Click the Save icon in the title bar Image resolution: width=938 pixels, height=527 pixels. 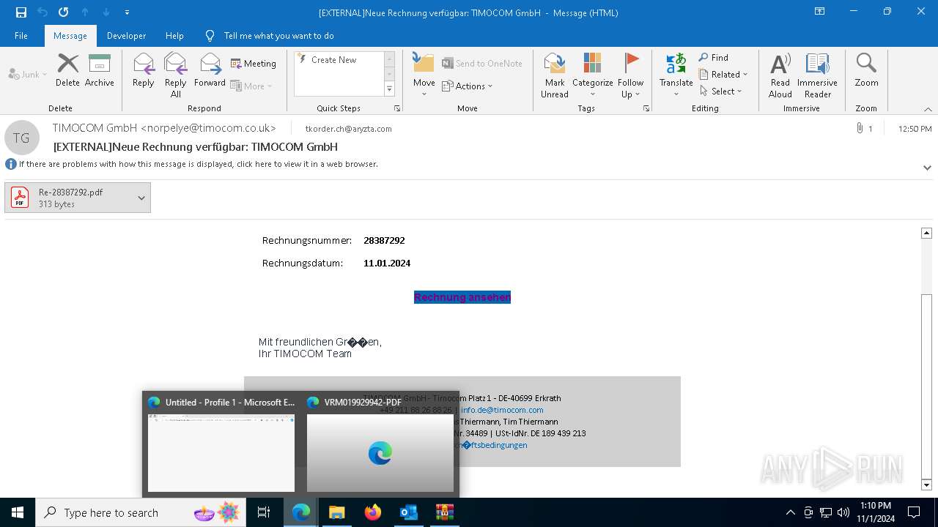tap(21, 12)
